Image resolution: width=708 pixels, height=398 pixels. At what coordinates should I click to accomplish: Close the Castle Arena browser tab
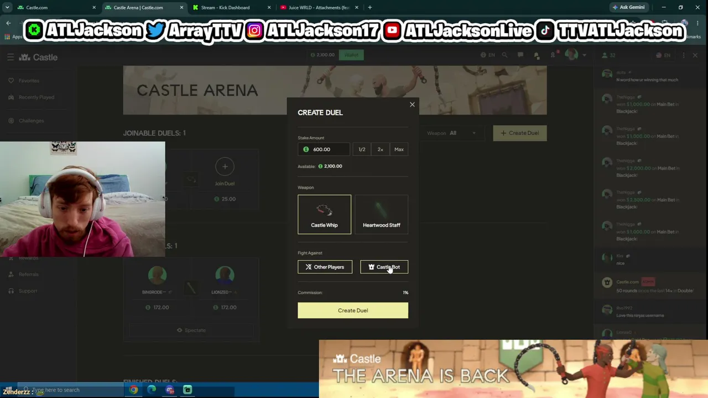(x=181, y=7)
